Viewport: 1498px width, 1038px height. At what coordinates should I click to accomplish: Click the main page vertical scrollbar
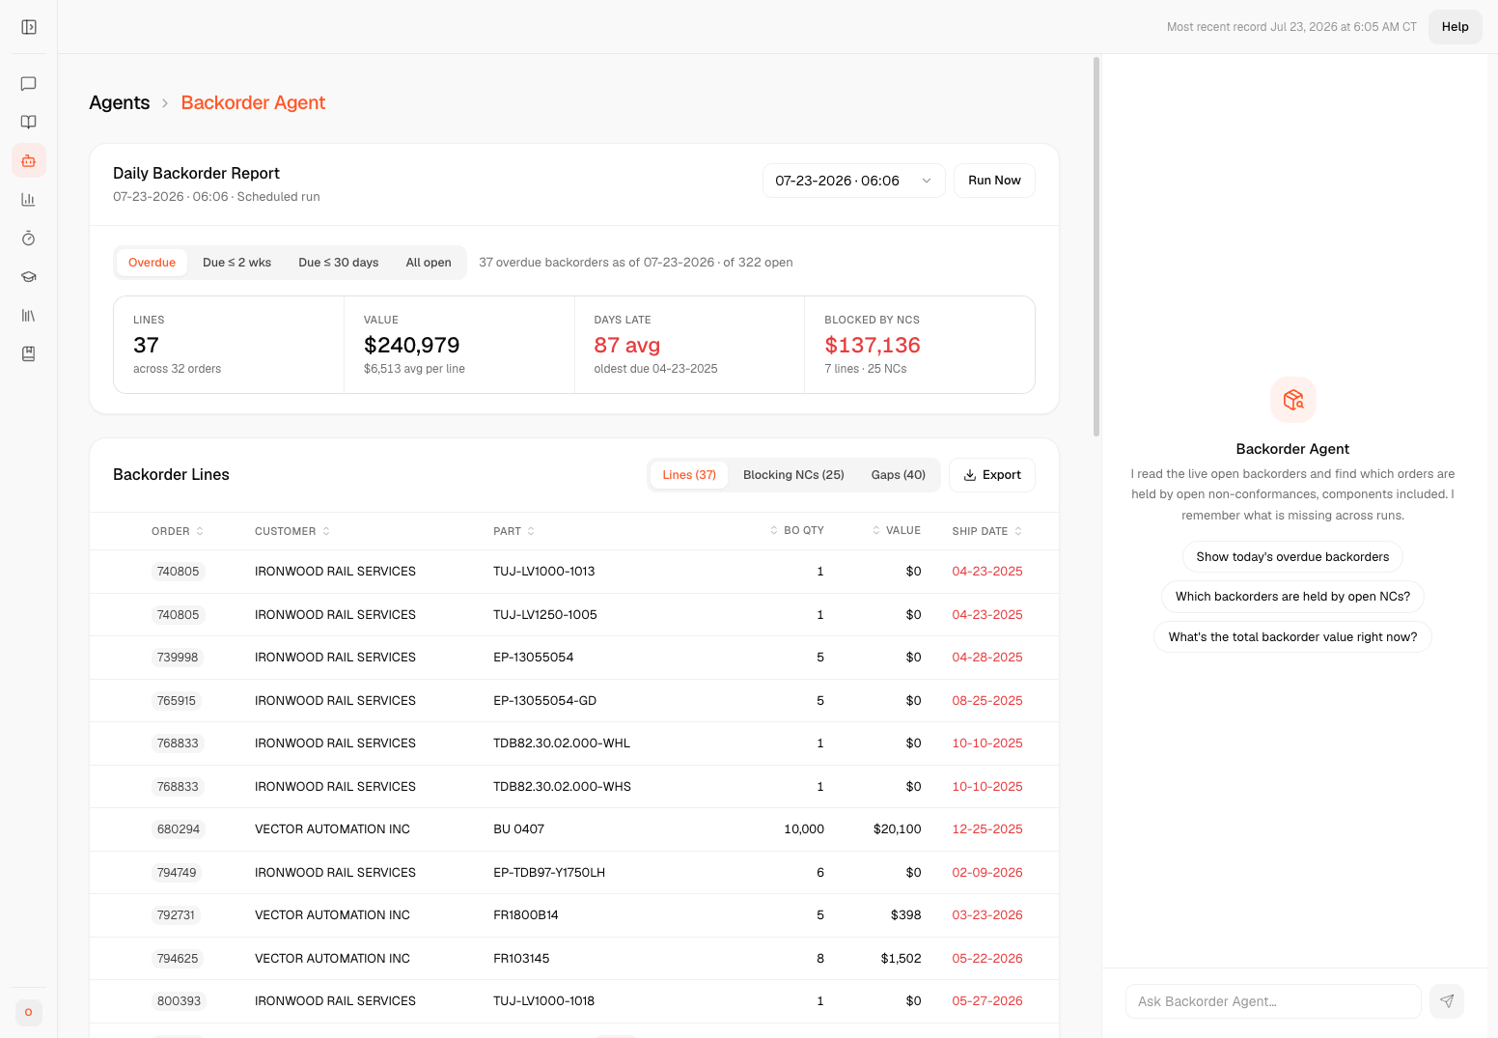pos(1096,246)
